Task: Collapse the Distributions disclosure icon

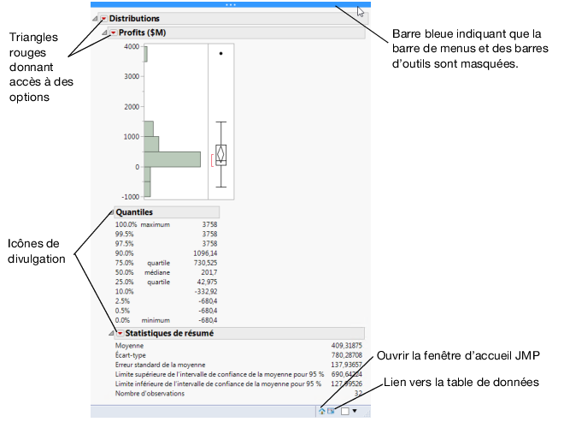Action: (x=95, y=18)
